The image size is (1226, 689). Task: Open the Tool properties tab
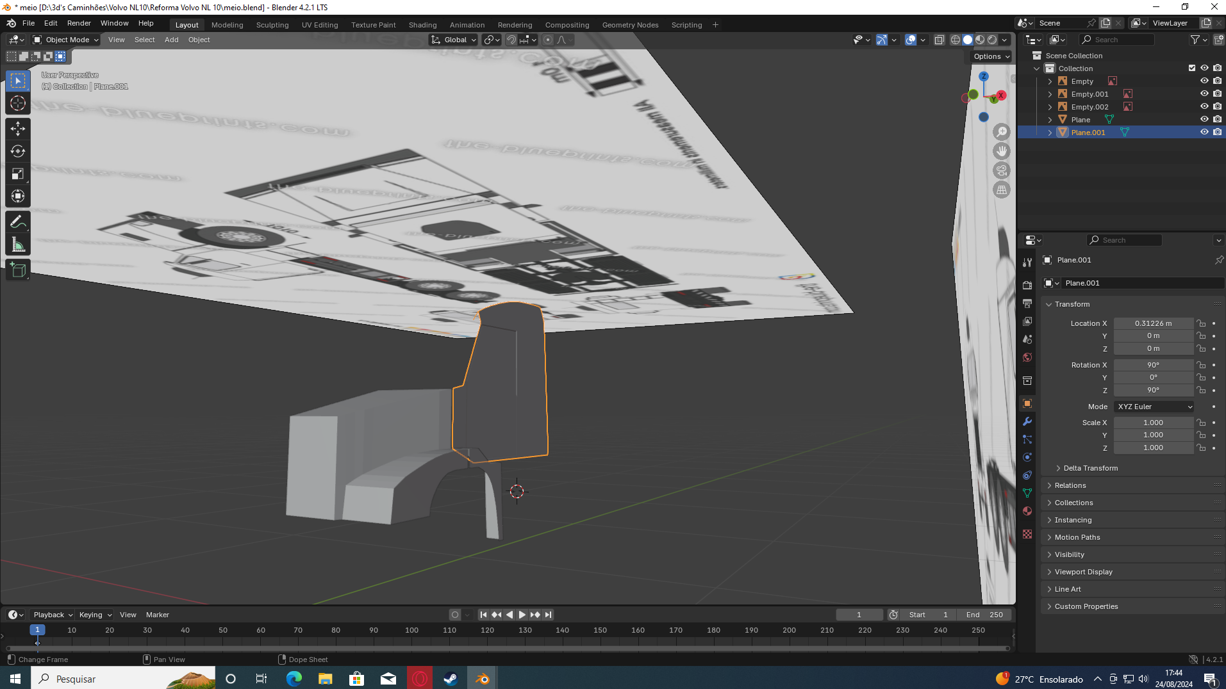1027,262
